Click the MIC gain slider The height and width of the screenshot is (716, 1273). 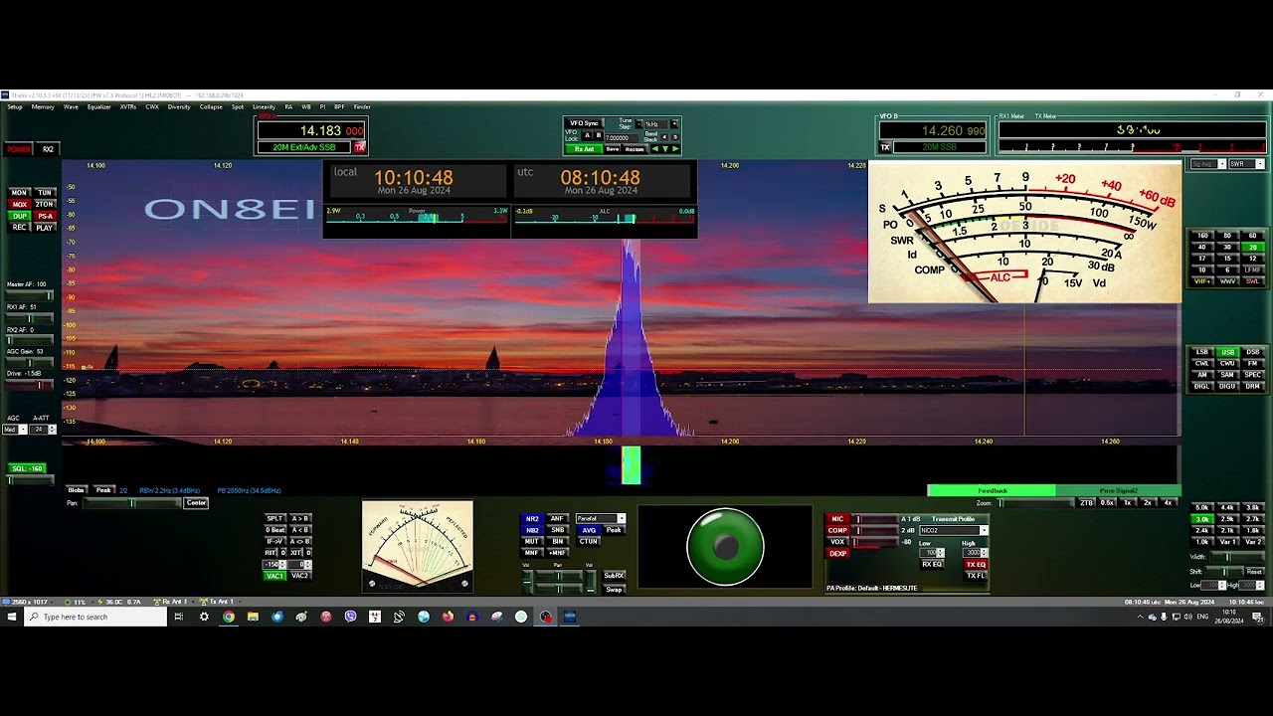pos(875,519)
